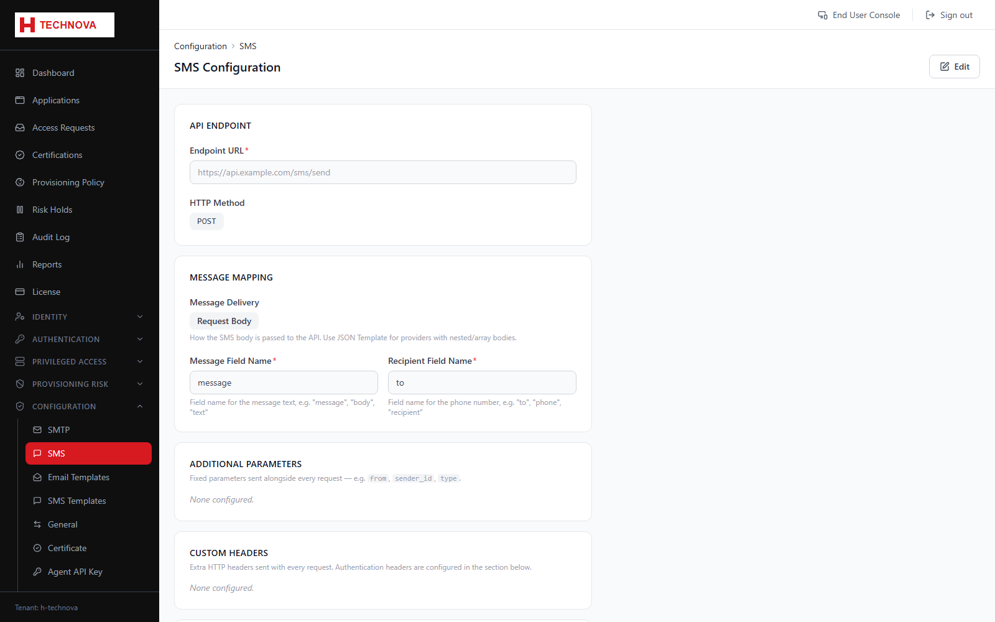This screenshot has width=995, height=622.
Task: Click the 'MESSAGE MAPPING' section heading
Action: point(231,277)
